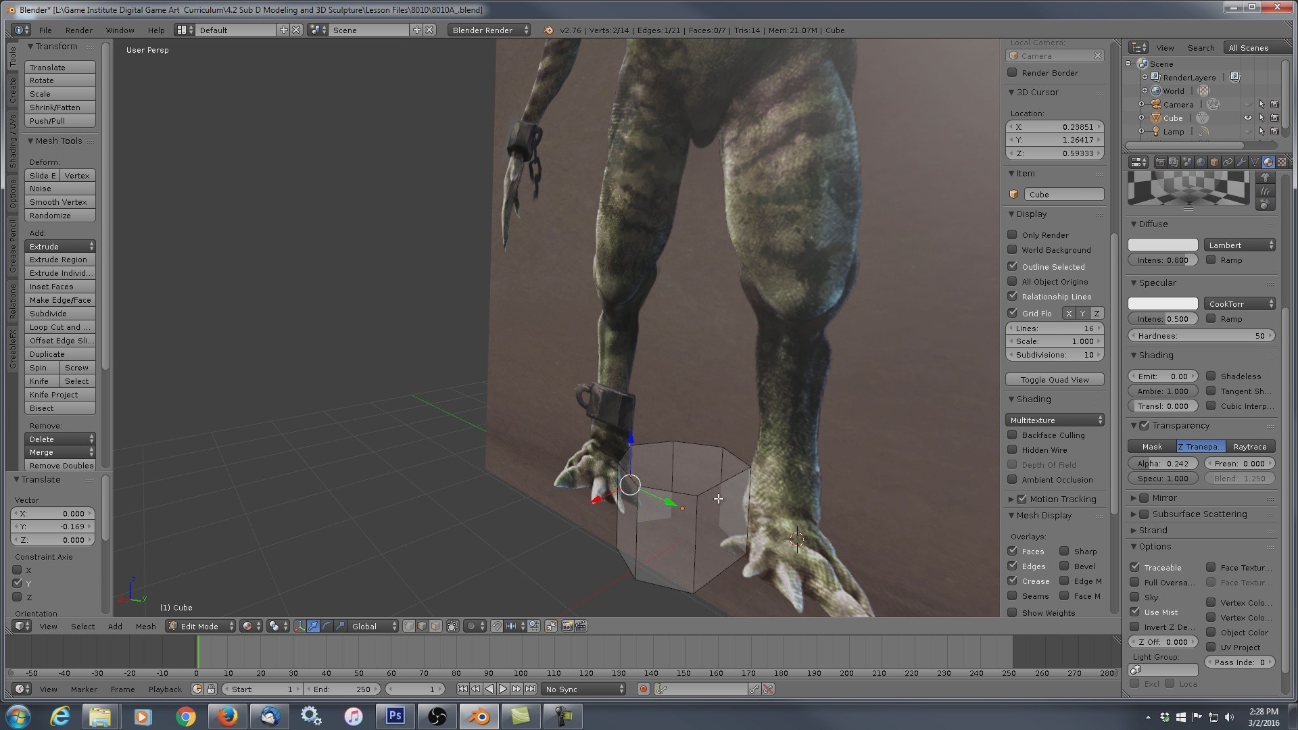
Task: Open the No Sync playback dropdown
Action: pos(584,689)
